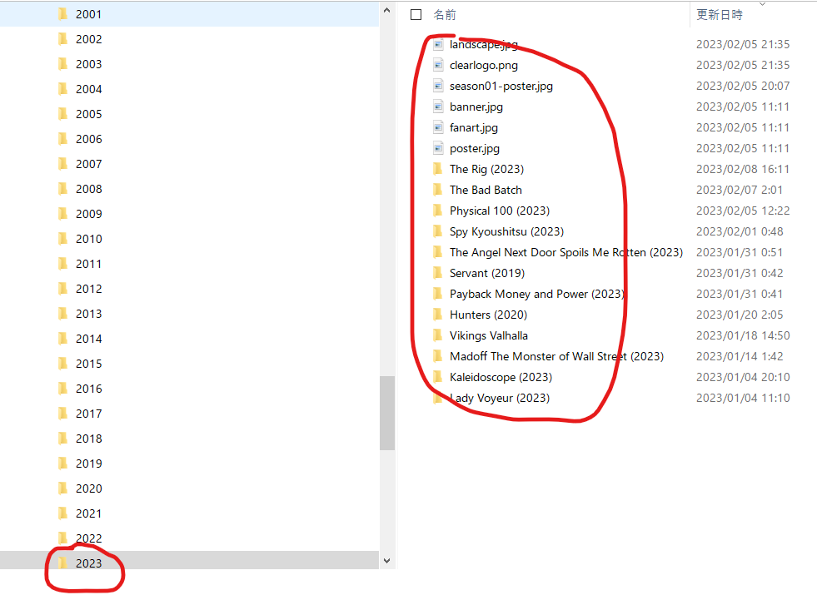
Task: Click Madoff The Monster of Wall Street name
Action: pyautogui.click(x=556, y=356)
